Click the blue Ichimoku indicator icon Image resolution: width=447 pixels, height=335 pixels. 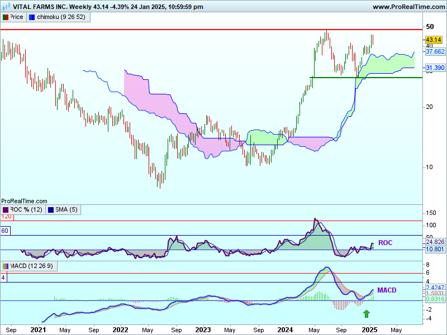[32, 17]
